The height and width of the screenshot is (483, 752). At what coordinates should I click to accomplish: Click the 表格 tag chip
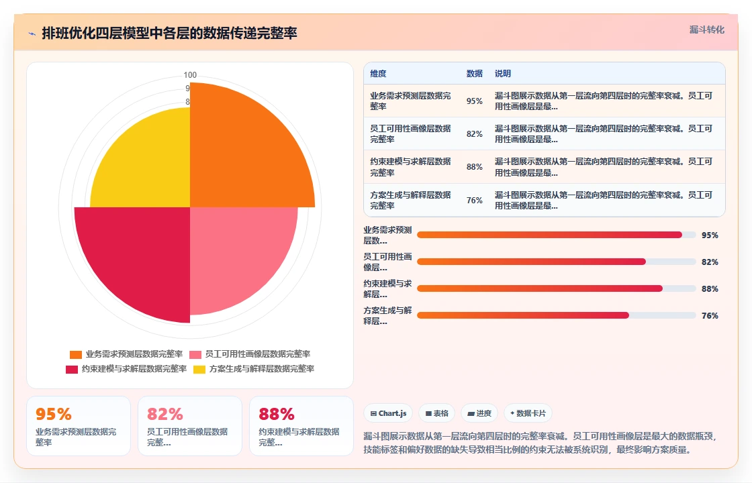pos(437,413)
